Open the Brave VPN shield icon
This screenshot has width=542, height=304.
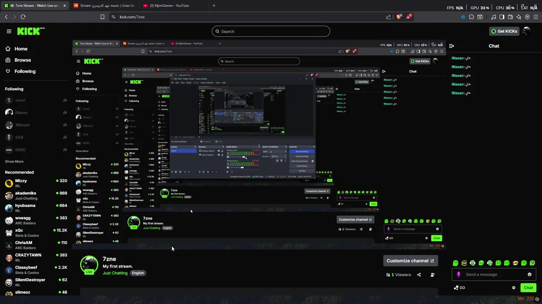click(x=527, y=17)
